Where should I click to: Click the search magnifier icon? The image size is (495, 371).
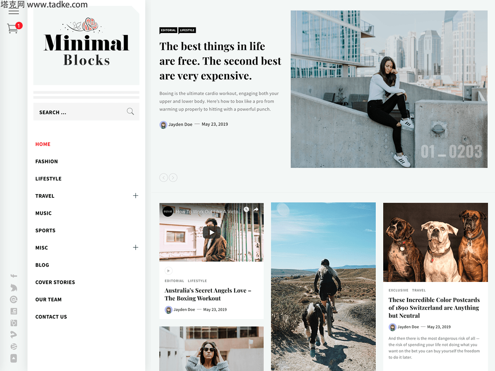point(130,111)
